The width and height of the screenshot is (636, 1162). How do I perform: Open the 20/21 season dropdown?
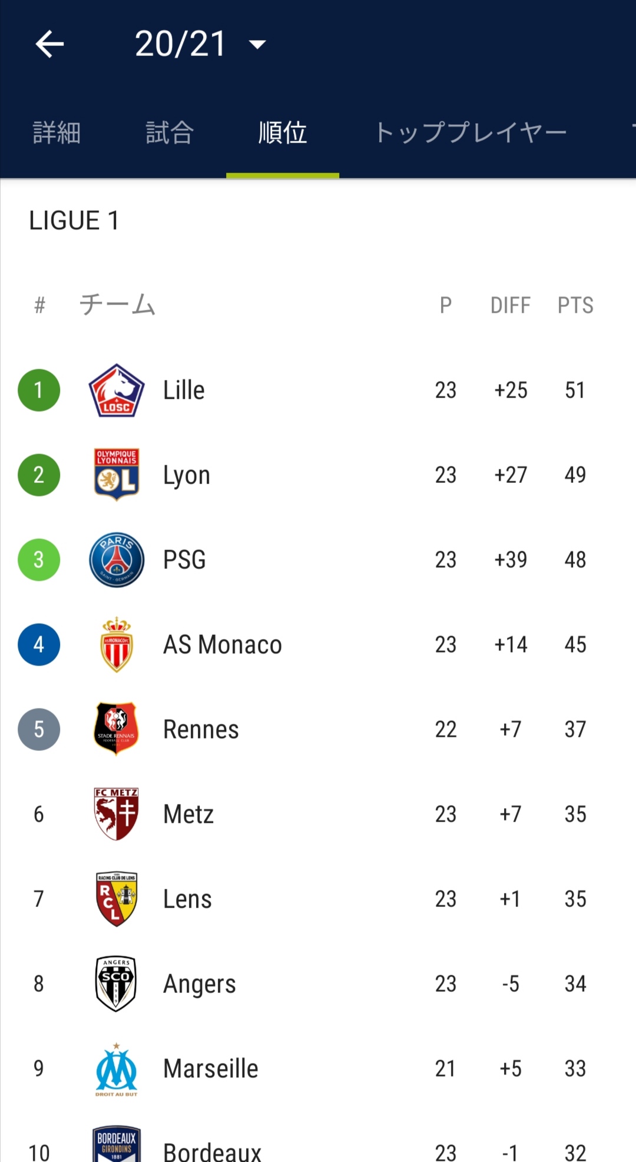[x=200, y=44]
